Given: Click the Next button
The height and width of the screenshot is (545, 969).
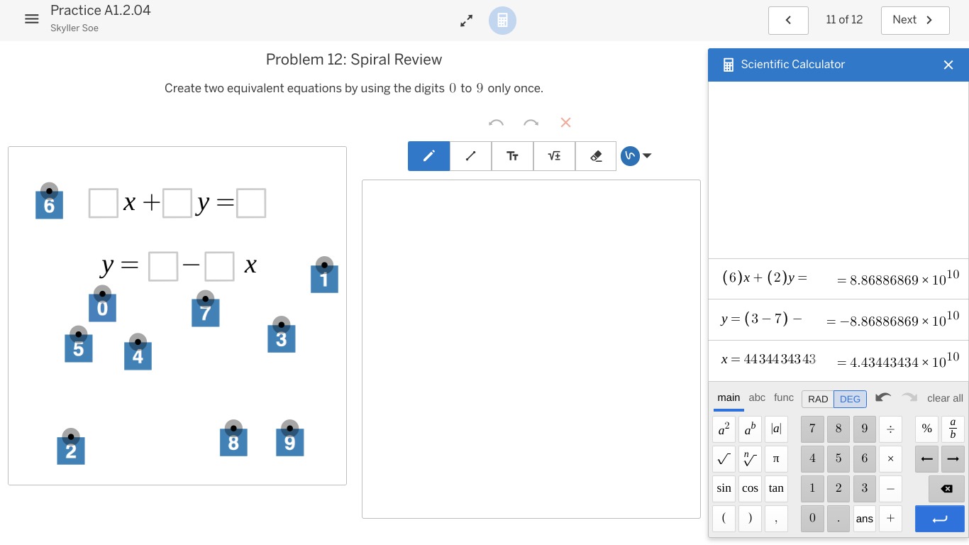Looking at the screenshot, I should (915, 20).
